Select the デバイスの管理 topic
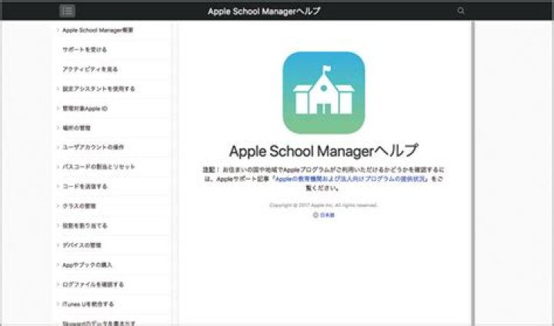The height and width of the screenshot is (326, 554). pyautogui.click(x=82, y=245)
